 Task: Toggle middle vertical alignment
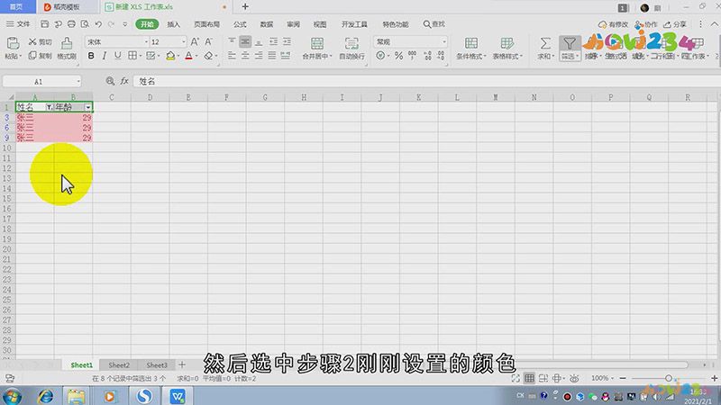pos(245,41)
